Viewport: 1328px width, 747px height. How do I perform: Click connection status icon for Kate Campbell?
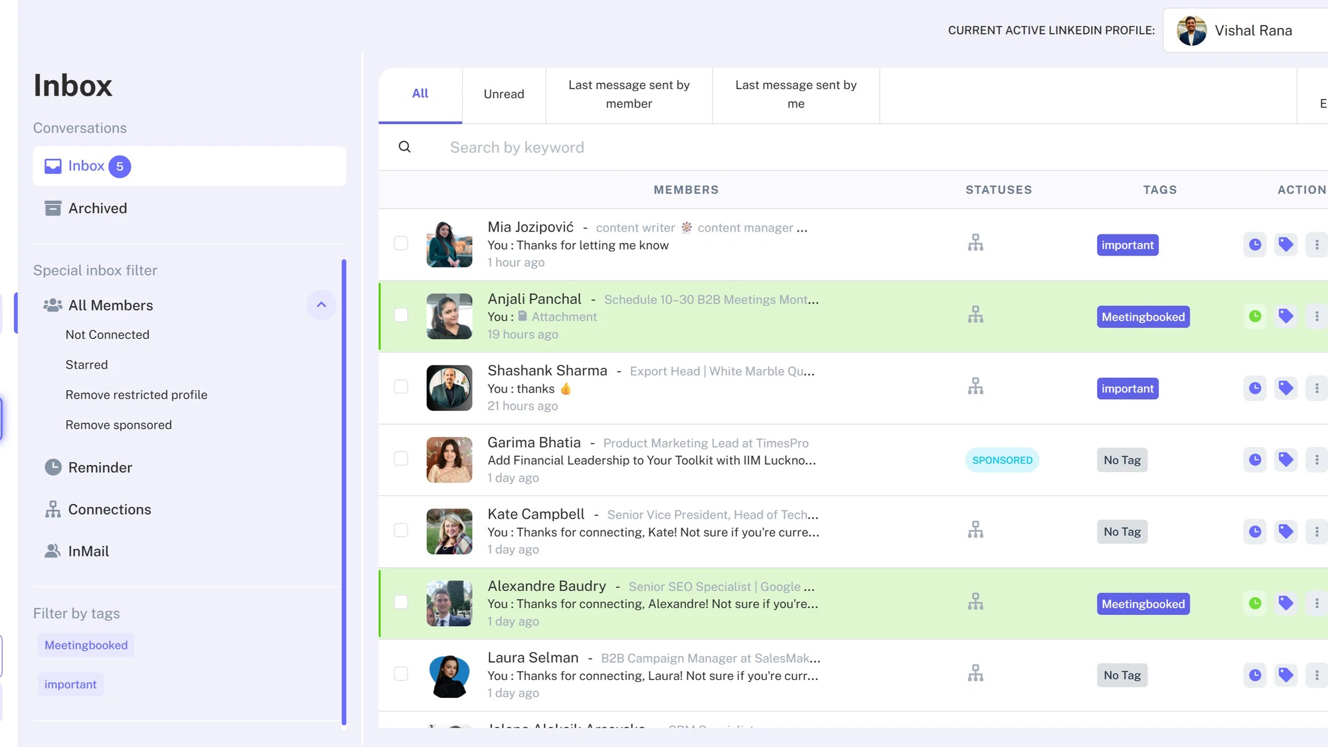975,531
